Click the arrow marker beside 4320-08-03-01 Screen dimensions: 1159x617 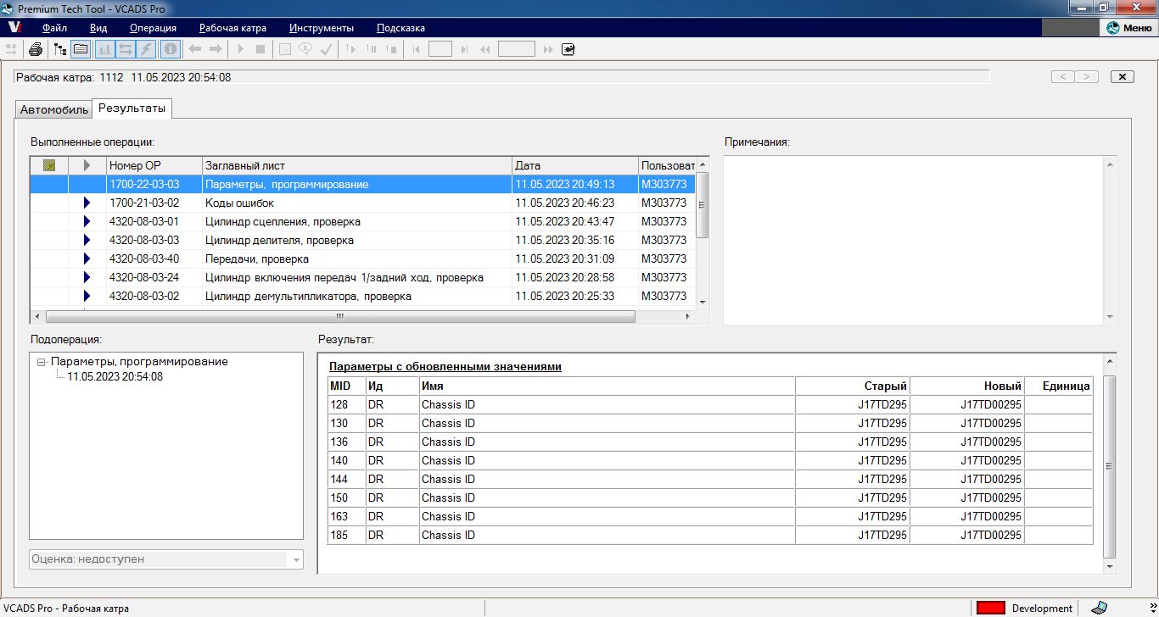tap(87, 222)
